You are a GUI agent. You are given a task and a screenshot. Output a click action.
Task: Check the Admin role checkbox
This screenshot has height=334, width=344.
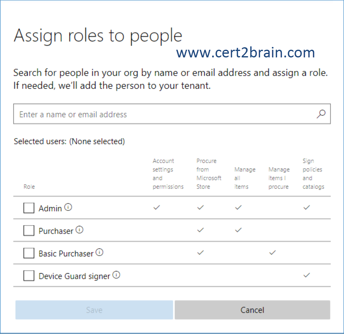tap(29, 208)
